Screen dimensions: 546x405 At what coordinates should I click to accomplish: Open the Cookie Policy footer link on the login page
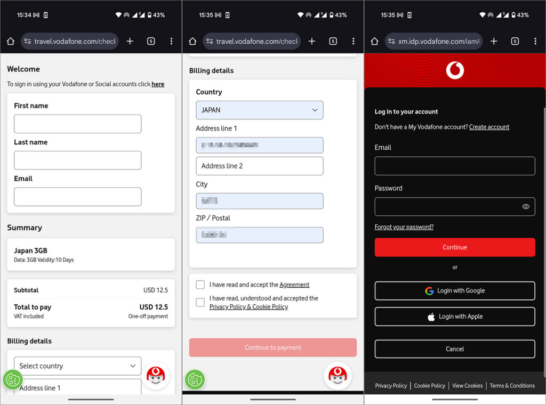(429, 385)
